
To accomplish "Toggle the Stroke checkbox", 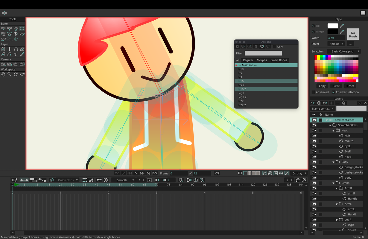I will coord(313,32).
